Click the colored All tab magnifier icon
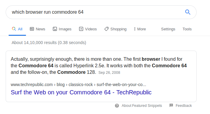 tap(14, 29)
